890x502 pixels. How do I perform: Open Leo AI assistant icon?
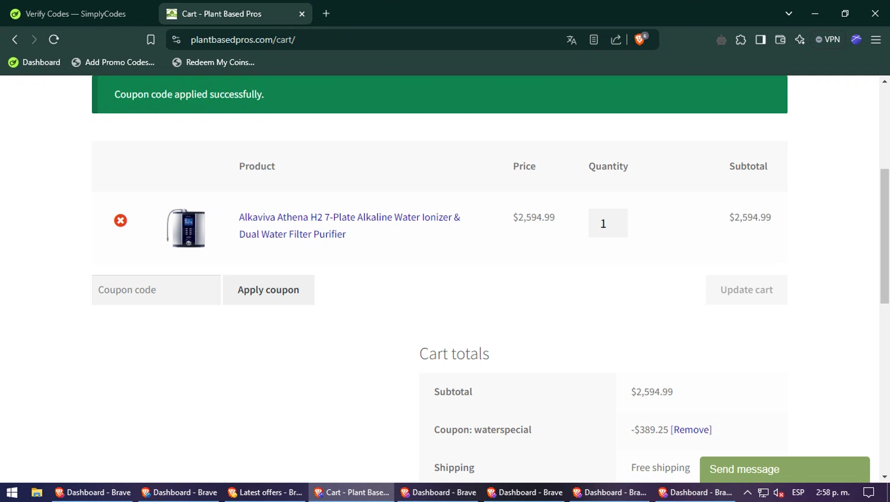[x=800, y=40]
